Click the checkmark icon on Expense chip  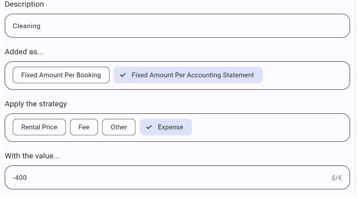[149, 127]
